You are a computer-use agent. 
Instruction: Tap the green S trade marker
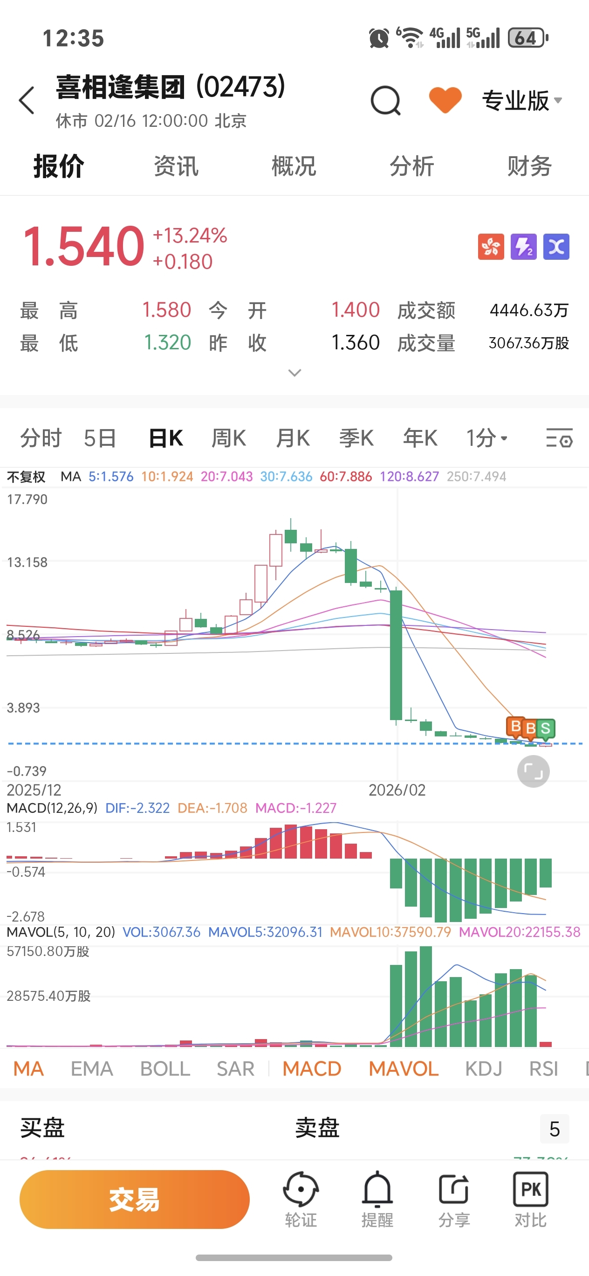click(546, 728)
